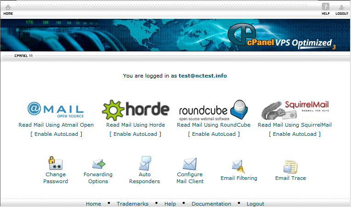The height and width of the screenshot is (207, 351).
Task: Open the Configure Mail Client envelope icon
Action: pos(190,164)
